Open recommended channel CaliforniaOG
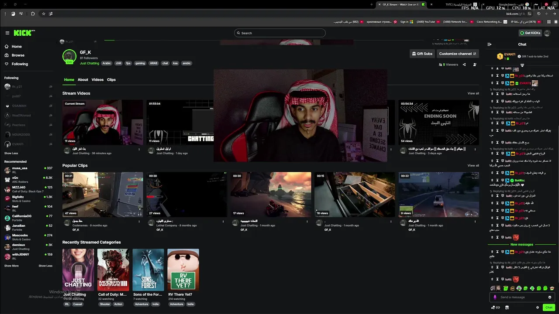Image resolution: width=559 pixels, height=314 pixels. [28, 218]
